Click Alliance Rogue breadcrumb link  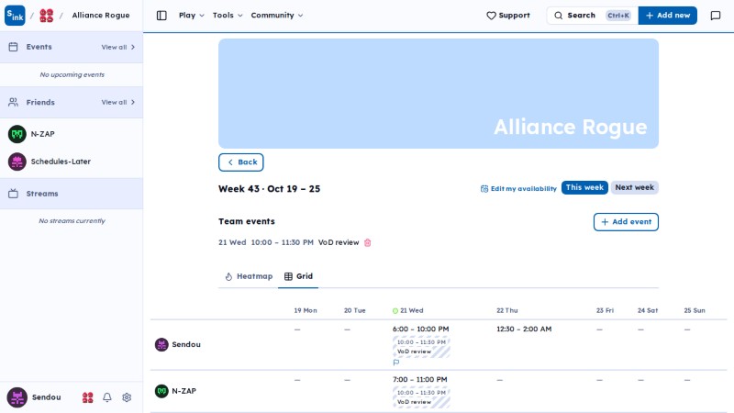pyautogui.click(x=101, y=16)
